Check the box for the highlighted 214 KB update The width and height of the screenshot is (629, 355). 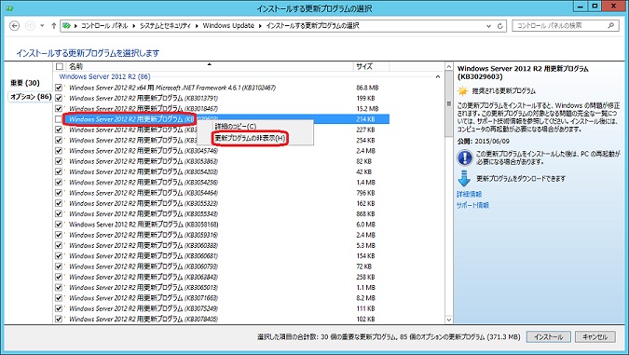(59, 119)
